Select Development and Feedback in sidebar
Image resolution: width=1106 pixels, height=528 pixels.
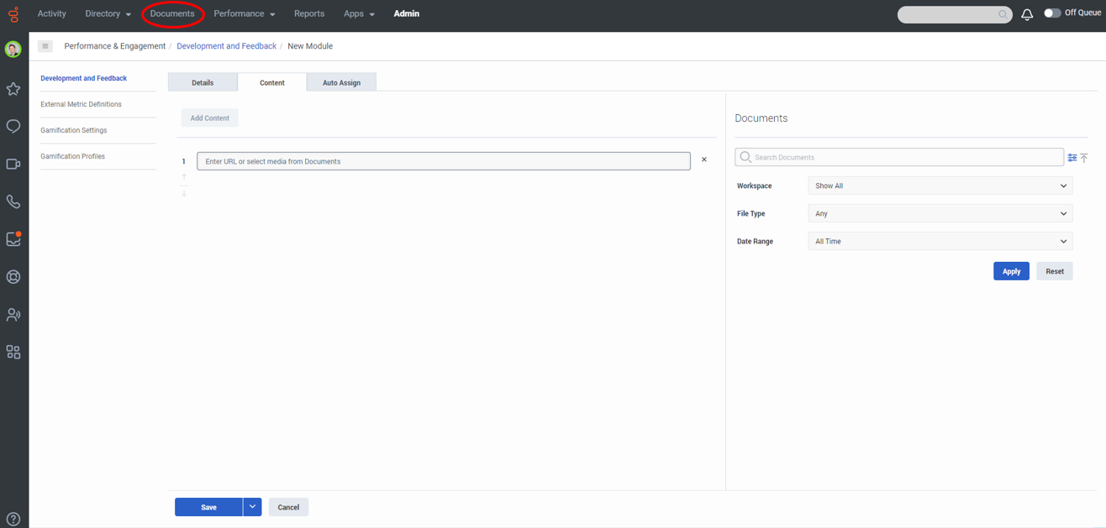[83, 78]
